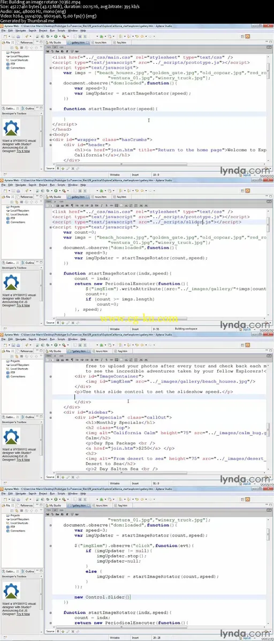Click the Connections icon in the third frame file tree
This screenshot has height=641, width=274.
click(7, 376)
